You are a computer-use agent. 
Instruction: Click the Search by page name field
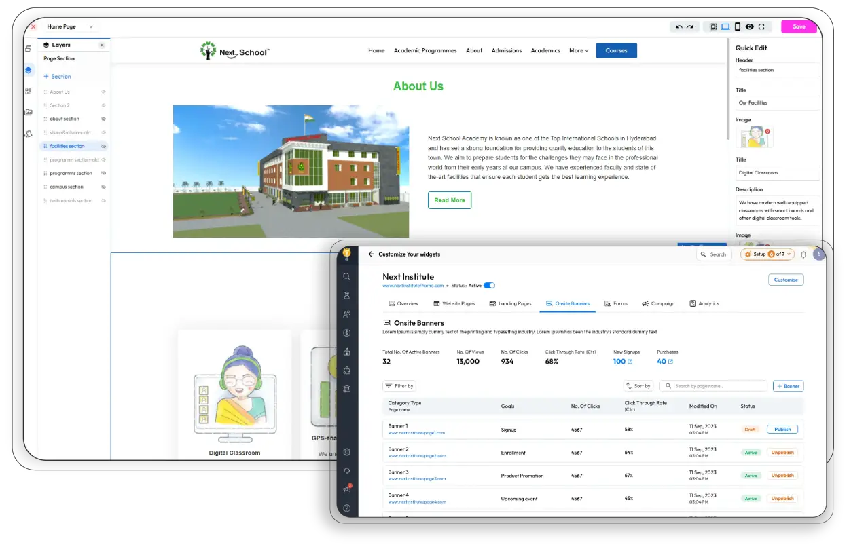pyautogui.click(x=713, y=386)
